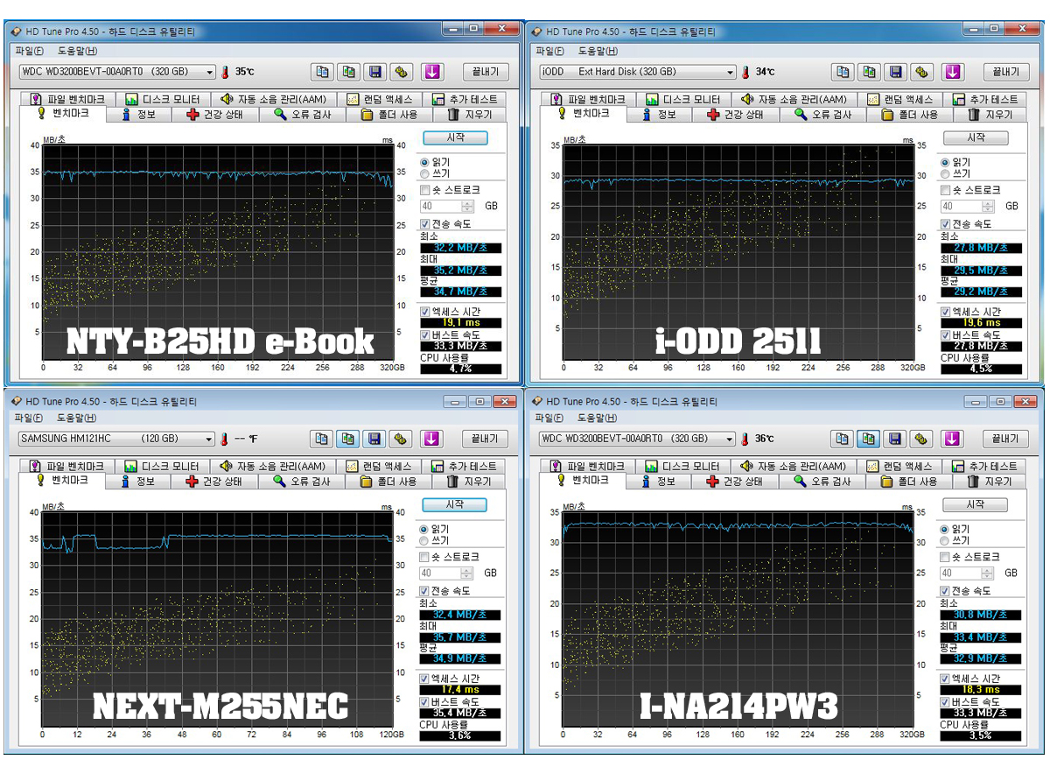Screen dimensions: 1050x774
Task: Click the 19,1 ms access time value
Action: [461, 323]
